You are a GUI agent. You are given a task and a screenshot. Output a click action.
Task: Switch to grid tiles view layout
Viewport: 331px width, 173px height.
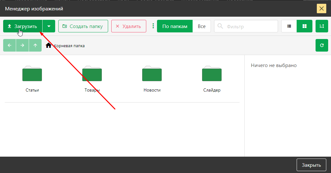pos(305,26)
